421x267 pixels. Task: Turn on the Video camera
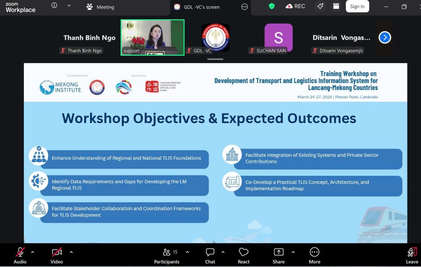coord(57,256)
